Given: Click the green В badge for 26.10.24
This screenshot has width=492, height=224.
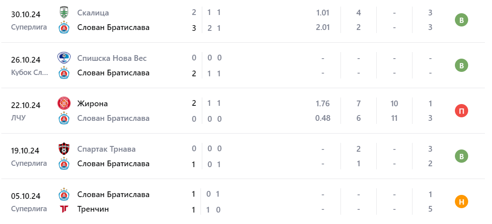Looking at the screenshot, I should click(462, 65).
